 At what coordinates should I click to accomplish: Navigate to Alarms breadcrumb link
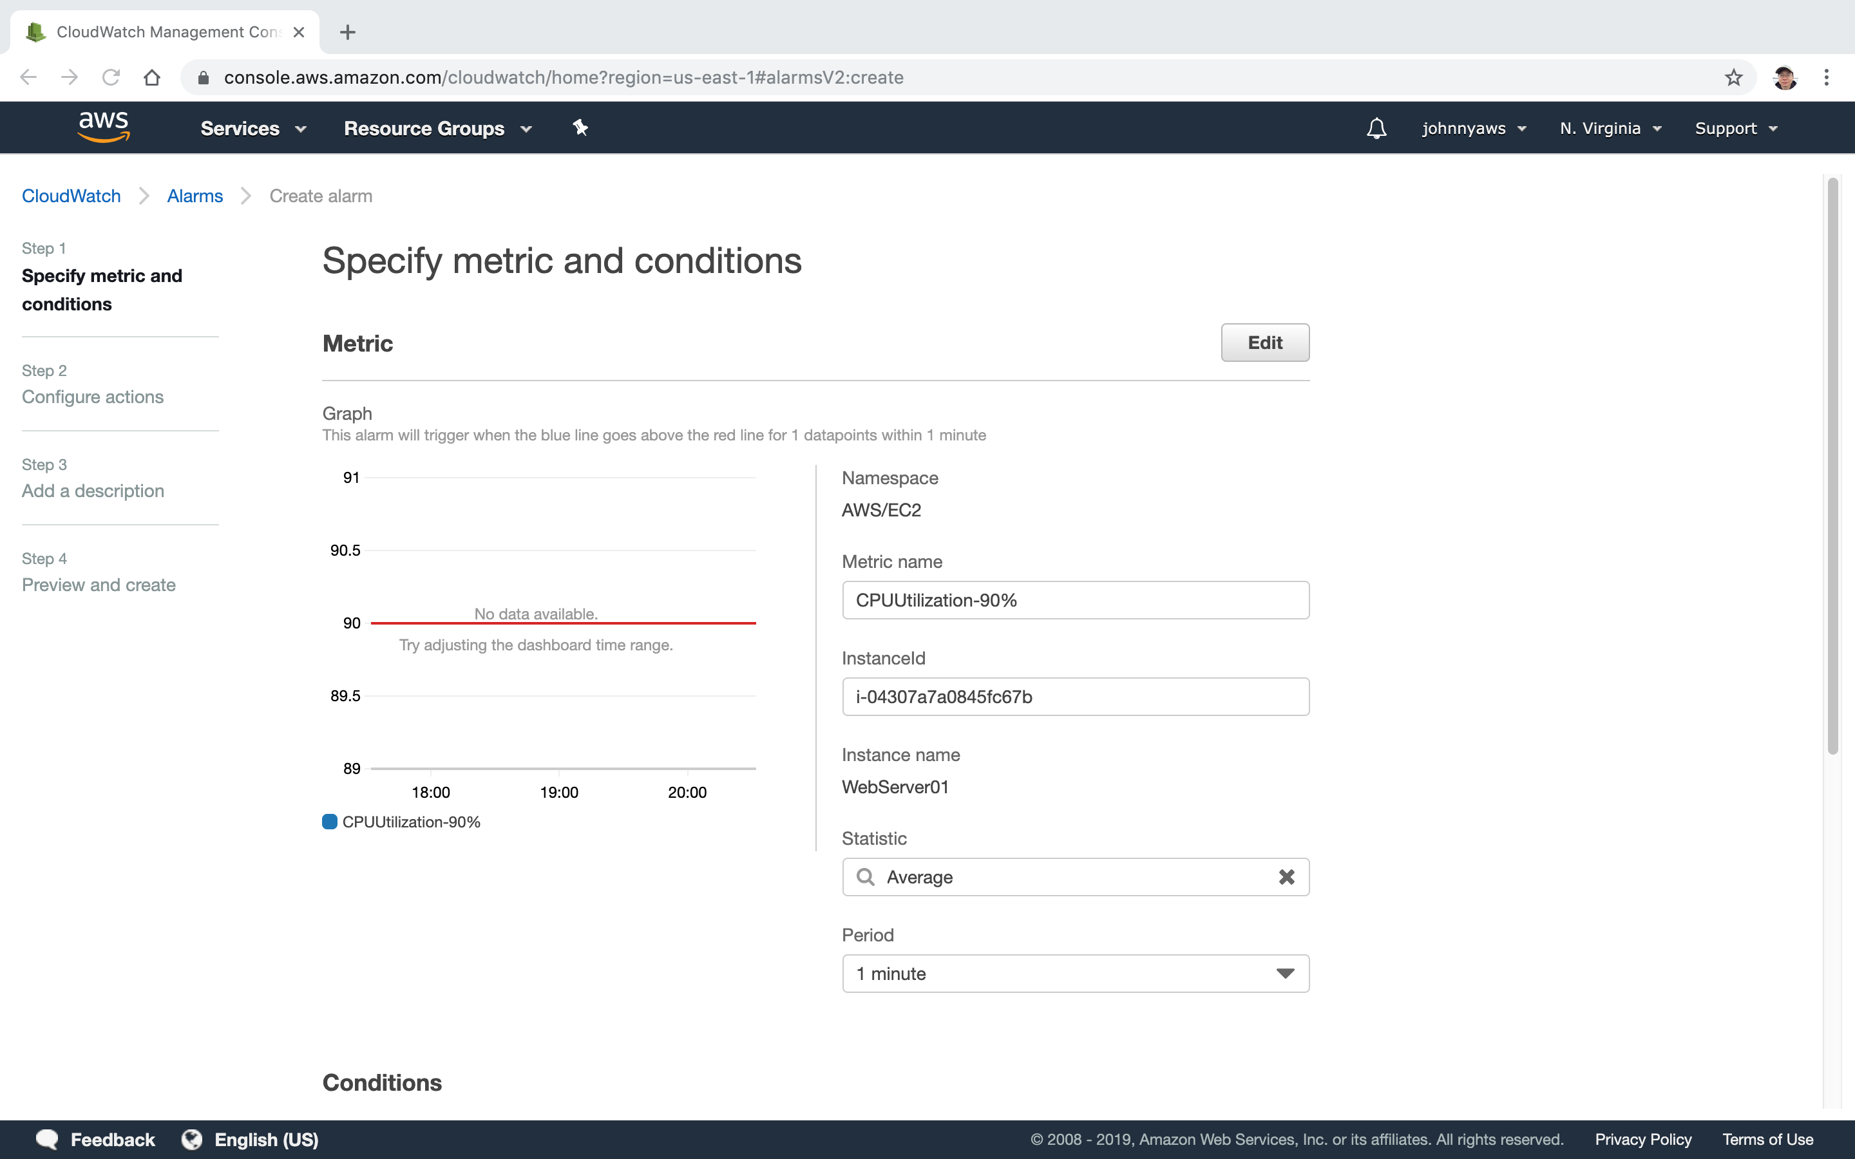coord(195,196)
